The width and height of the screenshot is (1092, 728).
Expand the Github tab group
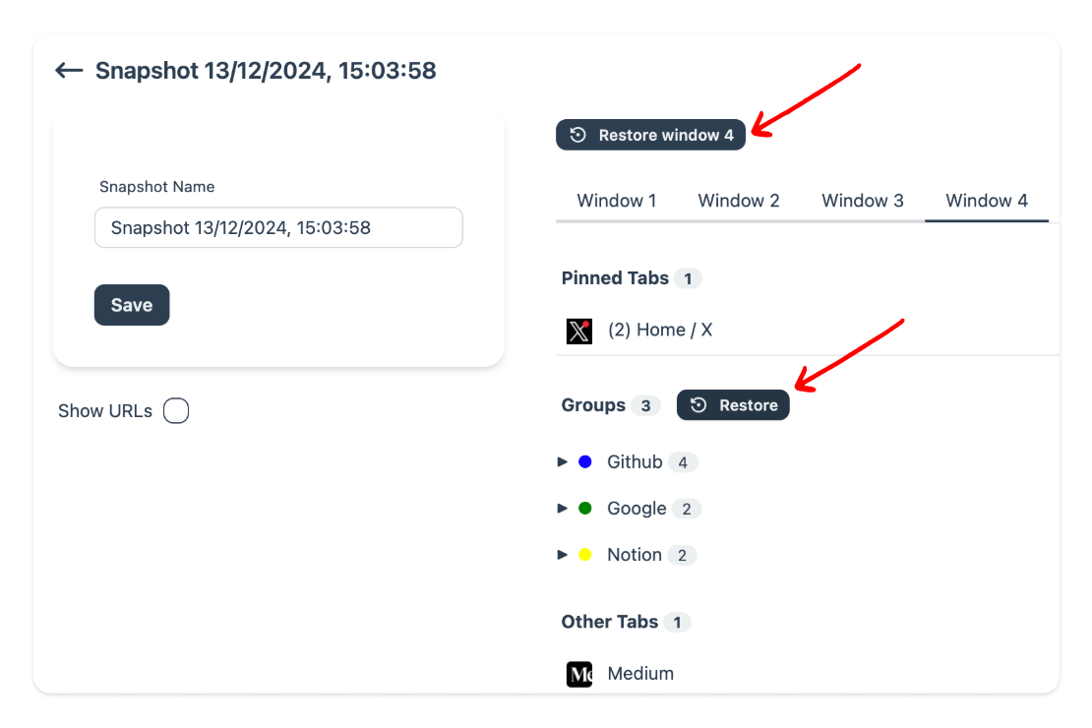point(563,461)
